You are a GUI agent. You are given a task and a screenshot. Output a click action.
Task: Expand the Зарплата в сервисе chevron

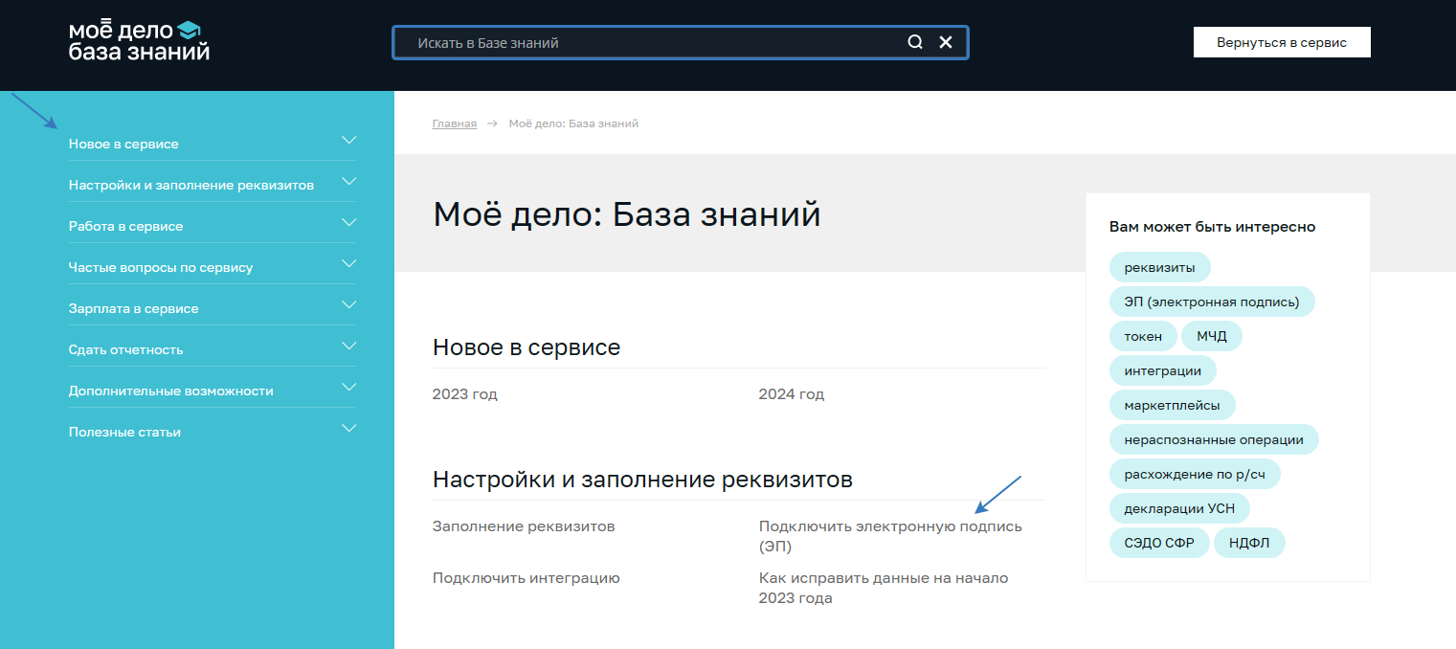(348, 304)
